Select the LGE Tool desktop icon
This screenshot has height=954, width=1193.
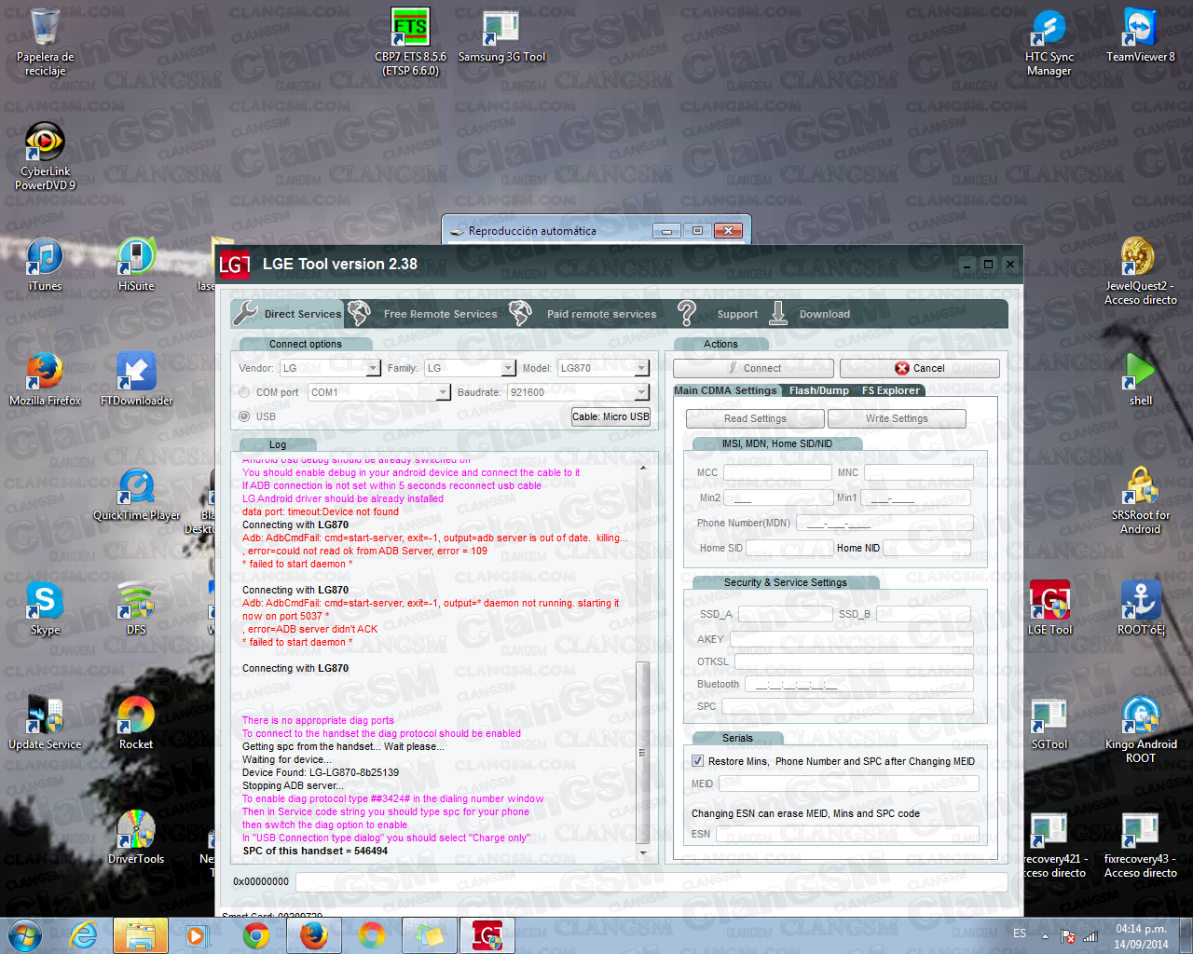coord(1049,609)
